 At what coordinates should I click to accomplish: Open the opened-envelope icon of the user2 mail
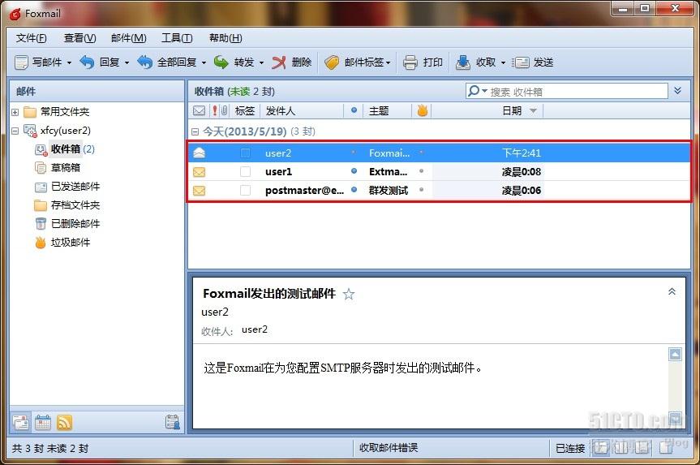199,153
